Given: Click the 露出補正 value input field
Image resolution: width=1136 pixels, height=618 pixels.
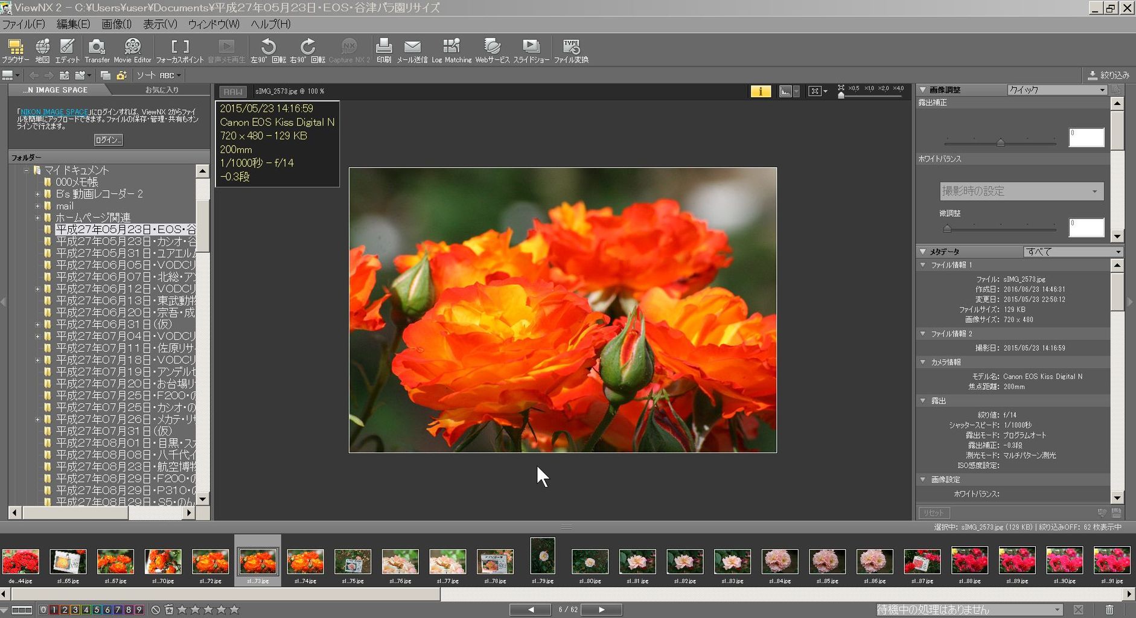Looking at the screenshot, I should pyautogui.click(x=1087, y=137).
